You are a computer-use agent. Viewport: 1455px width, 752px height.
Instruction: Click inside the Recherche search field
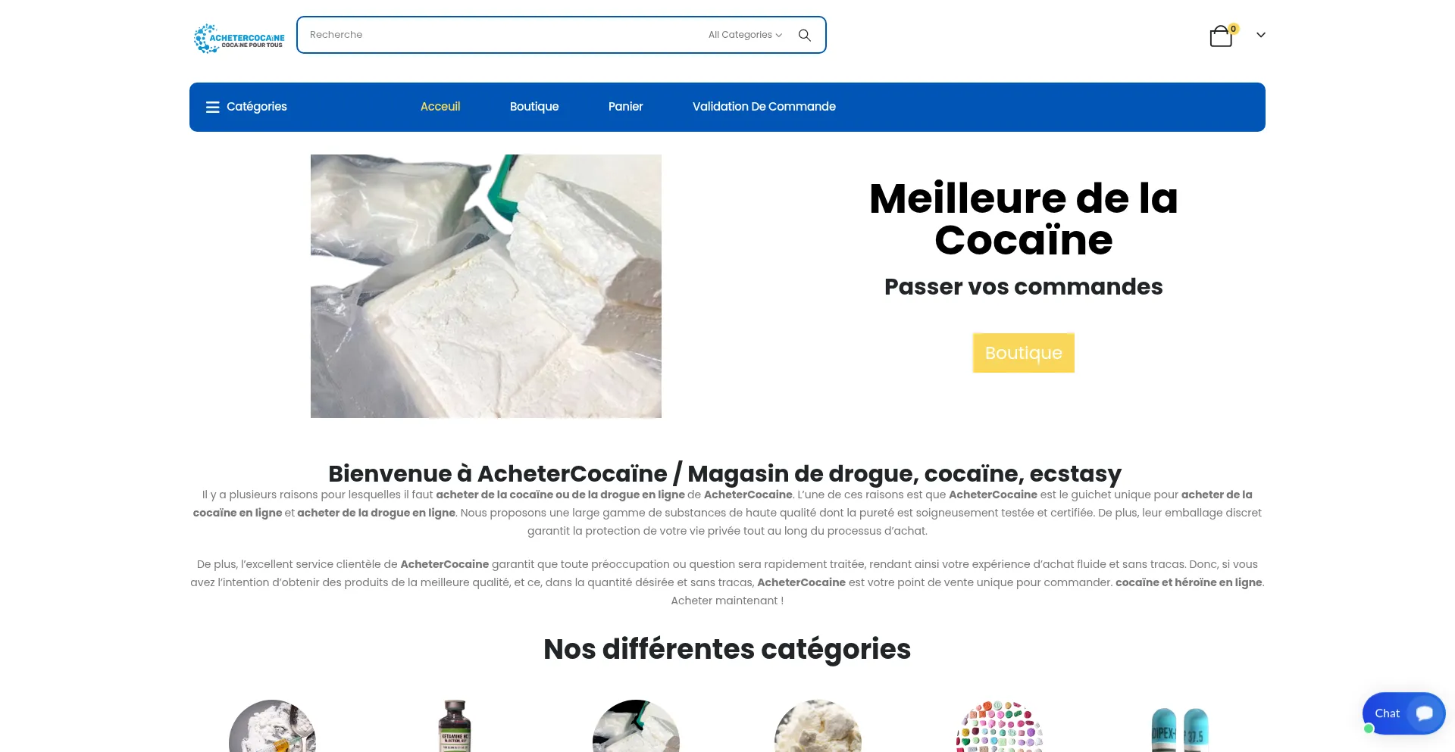point(500,35)
